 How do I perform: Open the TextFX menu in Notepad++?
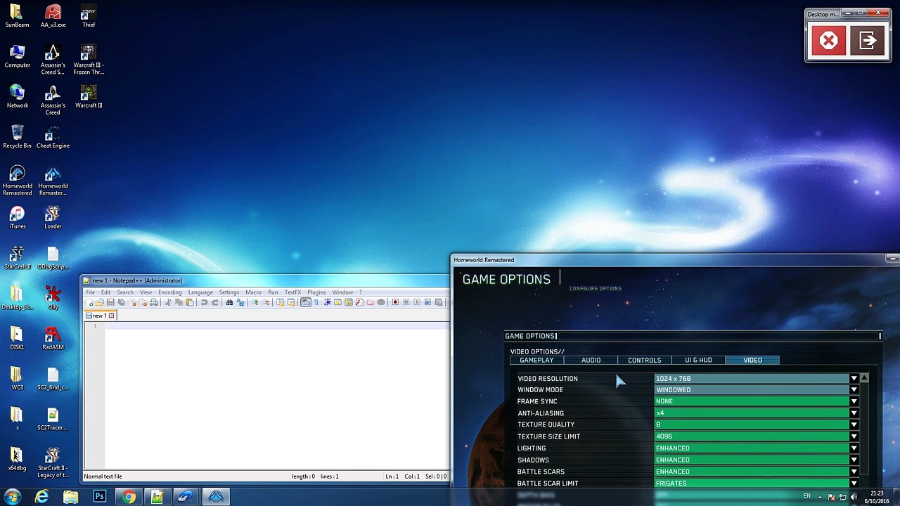(292, 292)
